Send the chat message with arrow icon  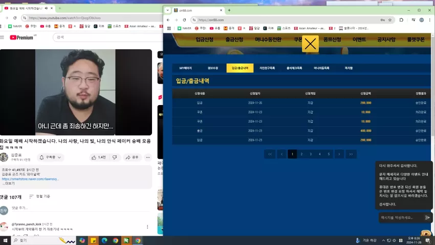(x=427, y=218)
